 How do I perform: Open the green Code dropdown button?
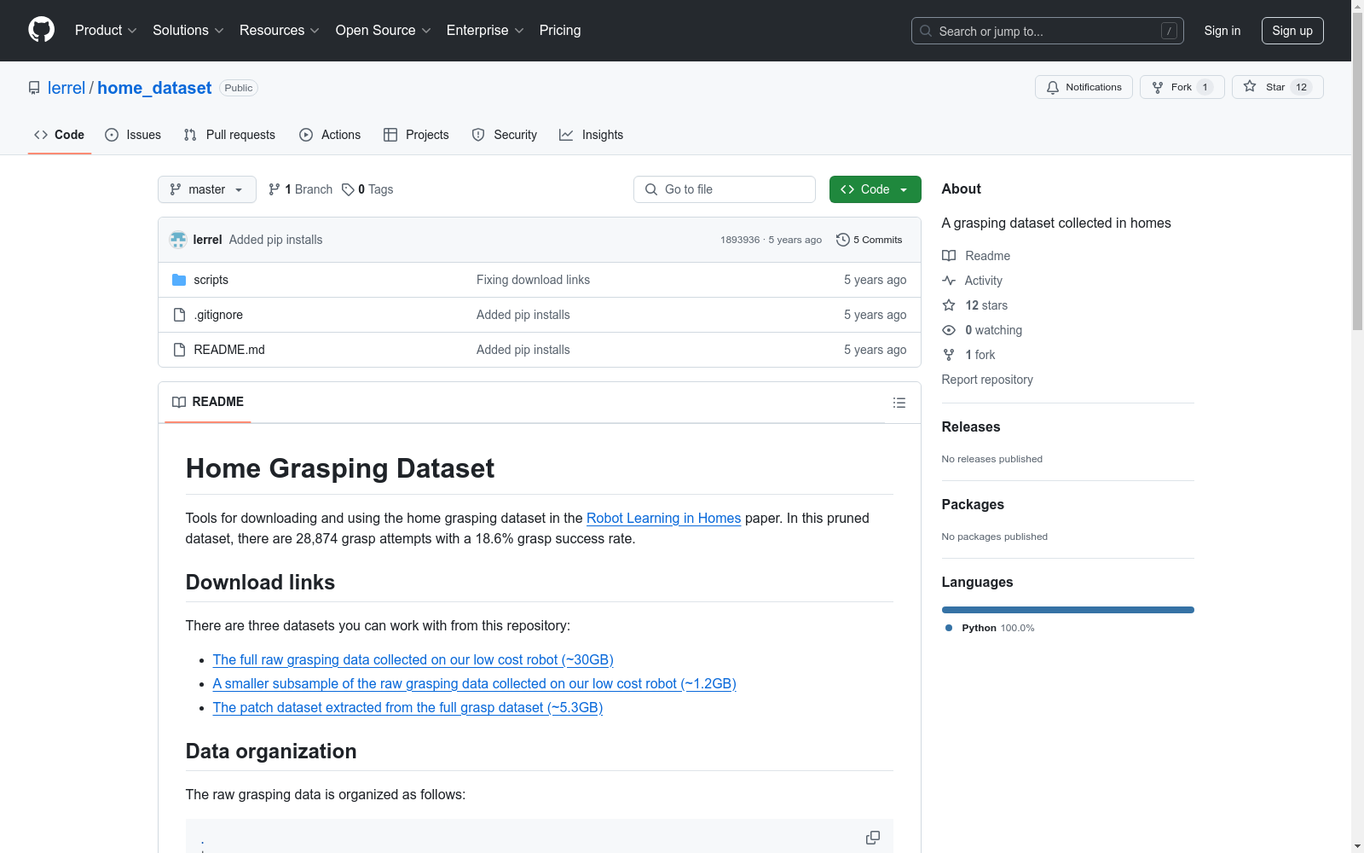click(875, 189)
